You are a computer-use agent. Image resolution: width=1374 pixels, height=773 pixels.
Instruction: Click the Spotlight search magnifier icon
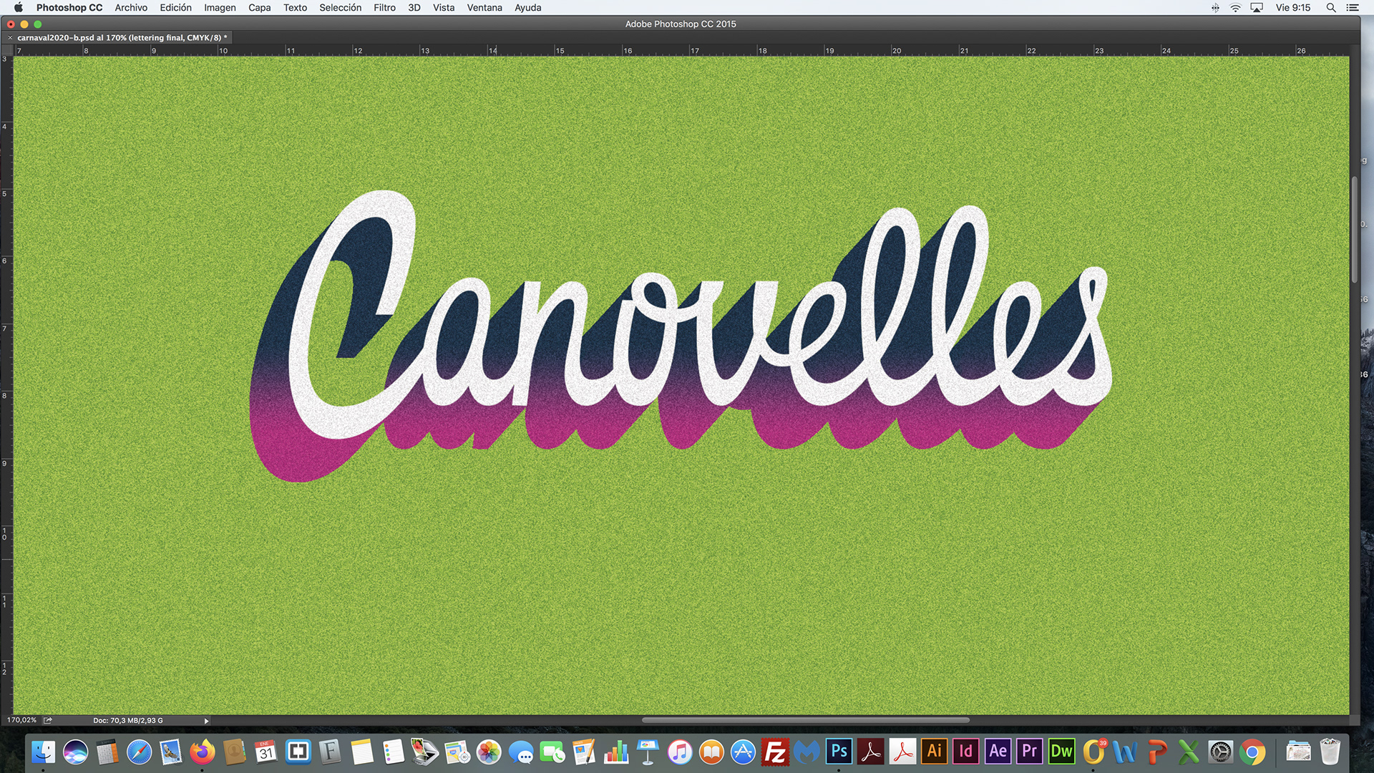1331,8
